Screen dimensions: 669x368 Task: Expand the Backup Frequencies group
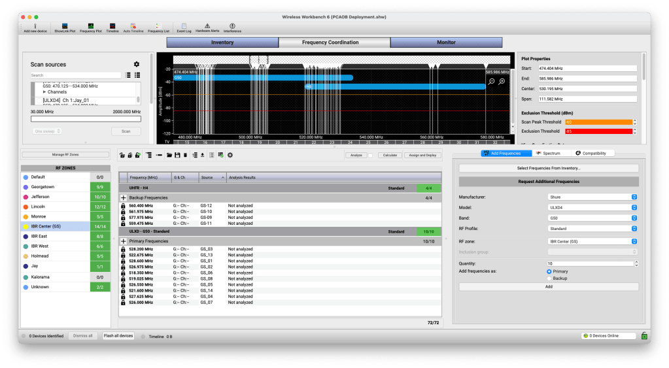click(124, 197)
